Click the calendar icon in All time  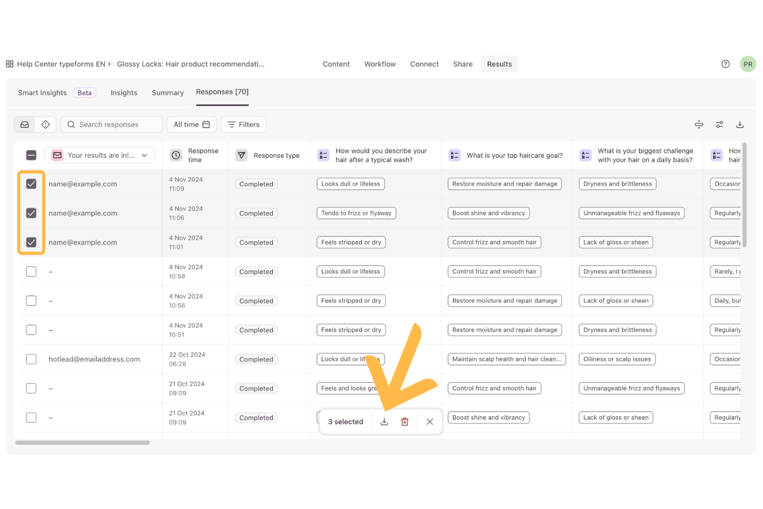(206, 124)
